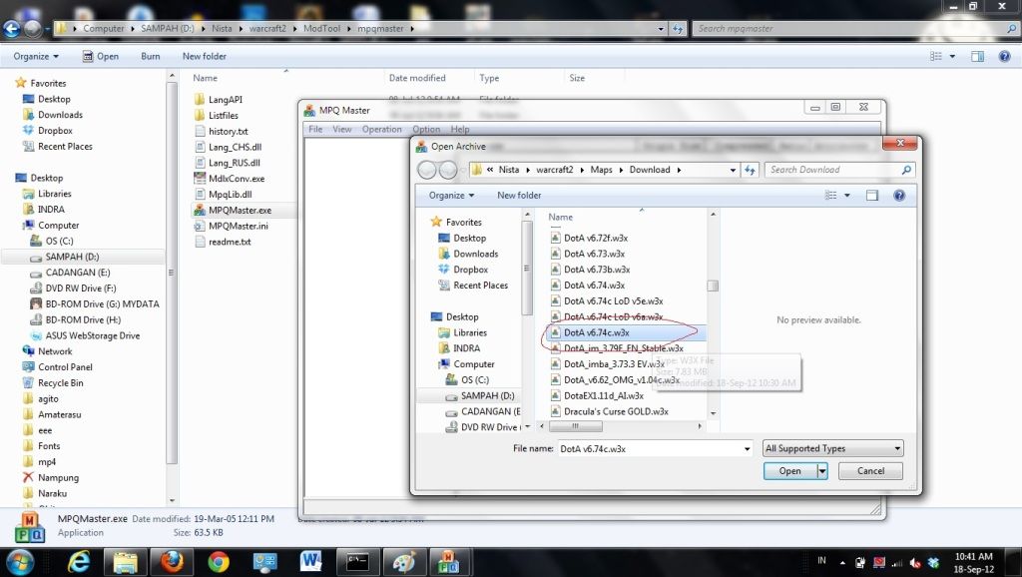Viewport: 1022px width, 577px height.
Task: Open Google Chrome from the taskbar
Action: click(219, 561)
